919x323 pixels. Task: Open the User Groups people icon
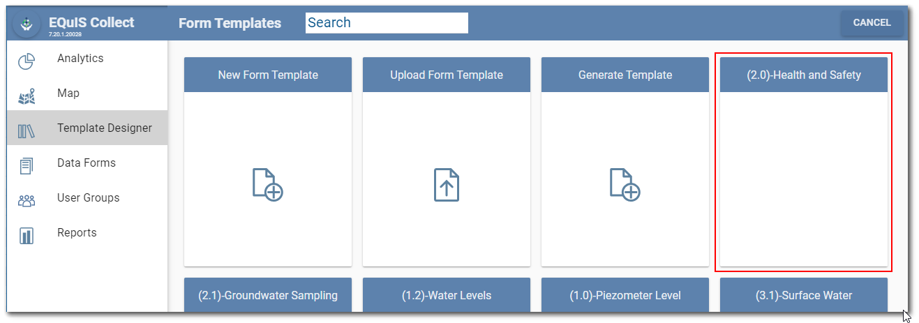point(27,201)
